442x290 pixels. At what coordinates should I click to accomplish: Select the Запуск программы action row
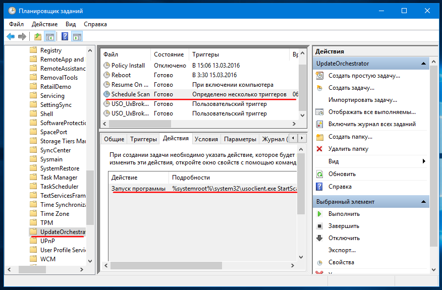(203, 189)
